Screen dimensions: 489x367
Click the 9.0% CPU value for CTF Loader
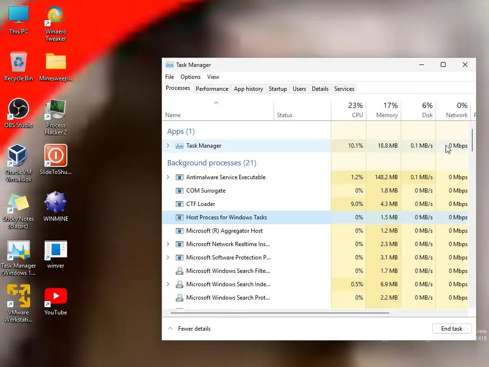point(357,204)
